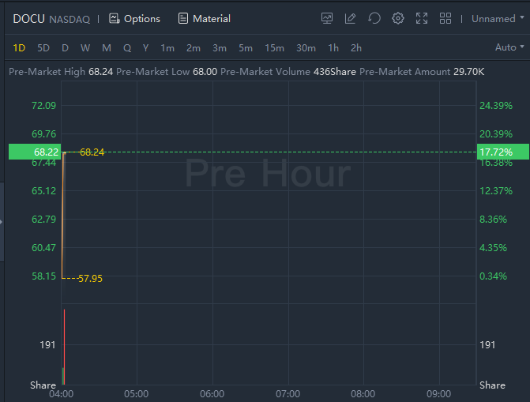Viewport: 530px width, 402px height.
Task: Select the drawing pencil tool
Action: 351,18
